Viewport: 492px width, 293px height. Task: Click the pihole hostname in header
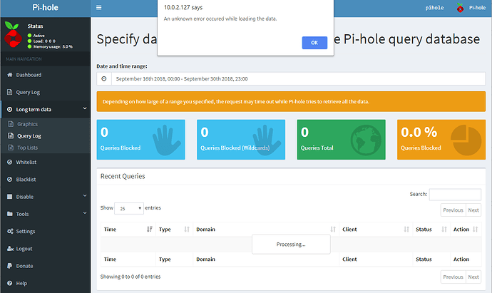pyautogui.click(x=434, y=8)
